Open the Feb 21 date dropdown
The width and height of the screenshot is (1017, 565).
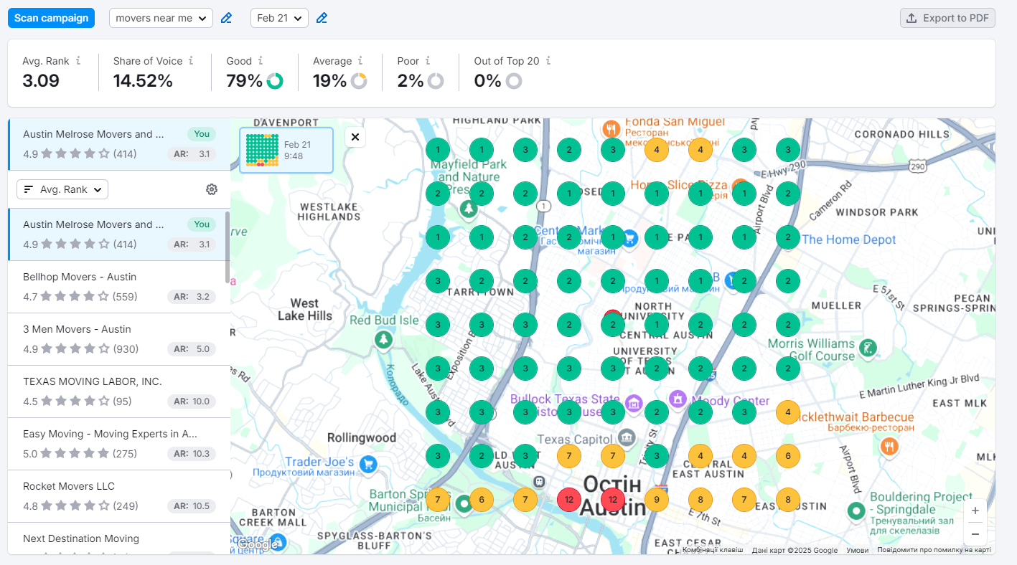(279, 18)
